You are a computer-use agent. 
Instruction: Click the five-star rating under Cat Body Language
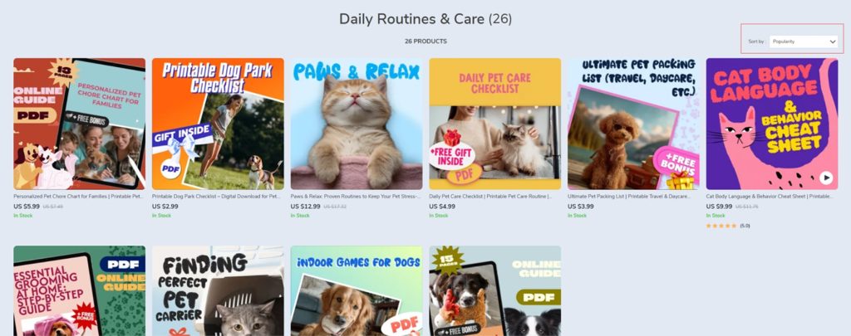tap(721, 226)
